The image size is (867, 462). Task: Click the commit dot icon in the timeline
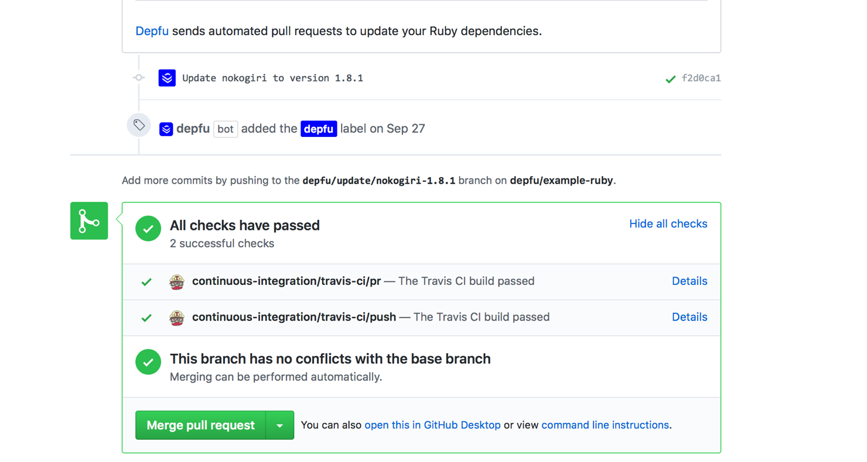pyautogui.click(x=139, y=78)
